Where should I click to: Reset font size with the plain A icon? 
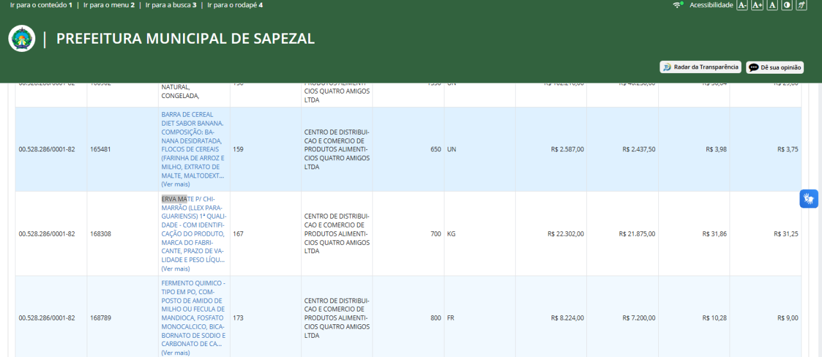[772, 5]
